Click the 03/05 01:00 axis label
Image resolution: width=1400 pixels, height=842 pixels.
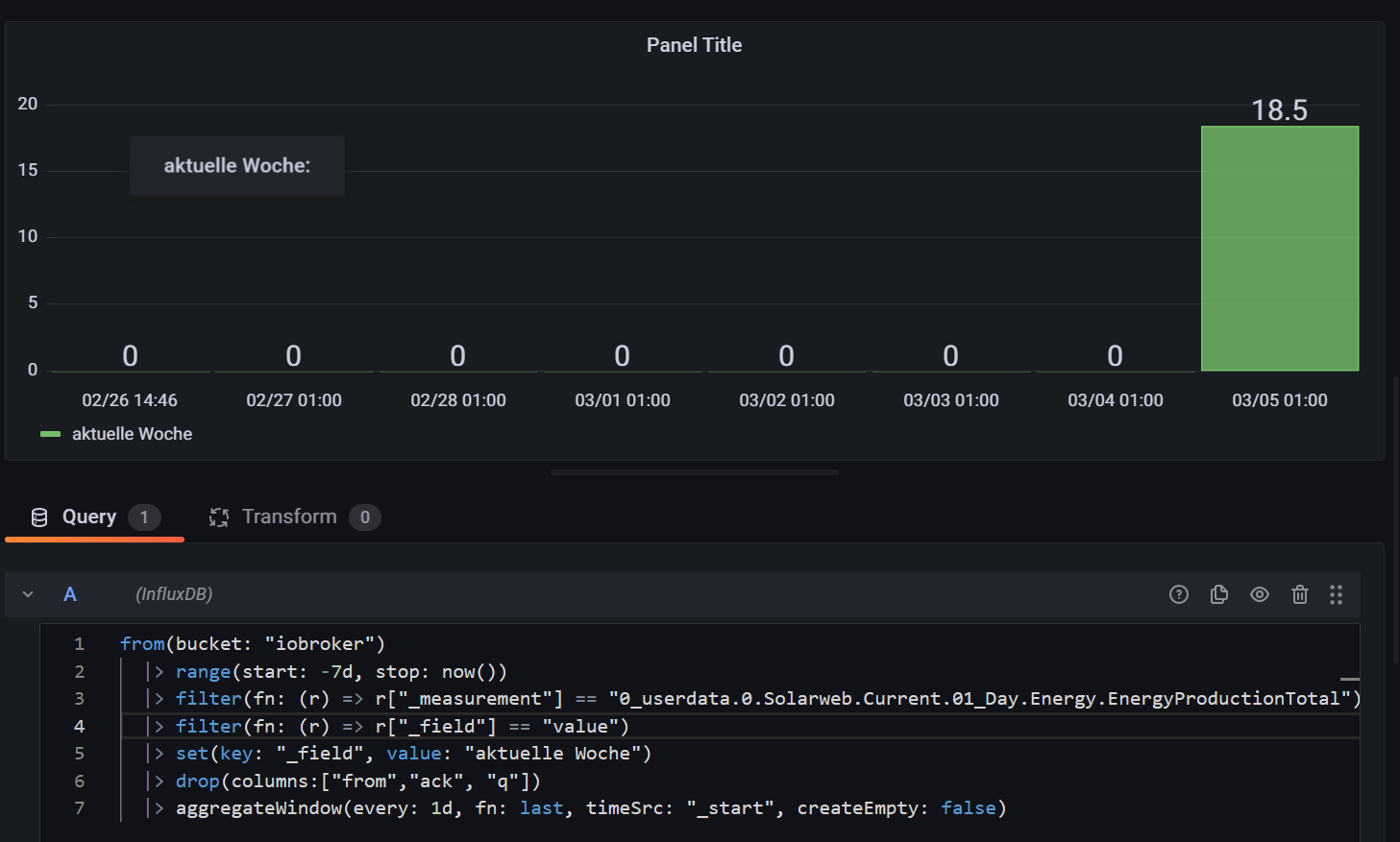tap(1280, 400)
